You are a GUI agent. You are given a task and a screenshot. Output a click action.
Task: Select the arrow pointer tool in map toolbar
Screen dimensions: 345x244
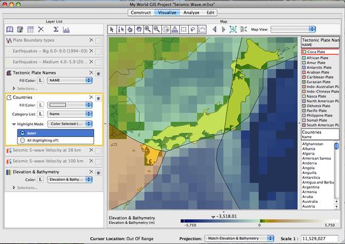[x=112, y=29]
